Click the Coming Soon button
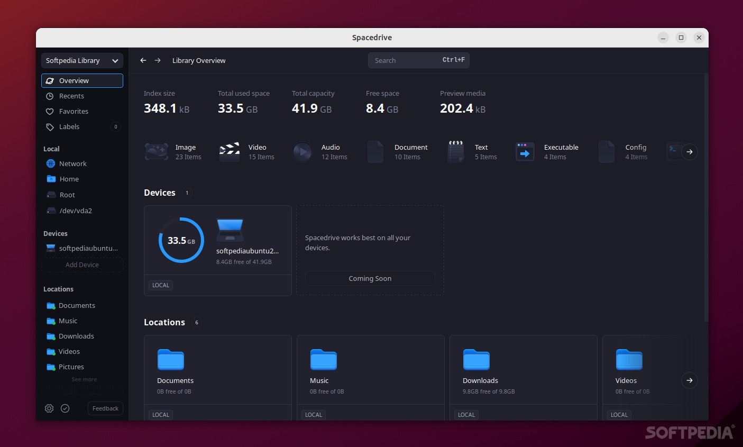This screenshot has width=743, height=447. pyautogui.click(x=370, y=278)
